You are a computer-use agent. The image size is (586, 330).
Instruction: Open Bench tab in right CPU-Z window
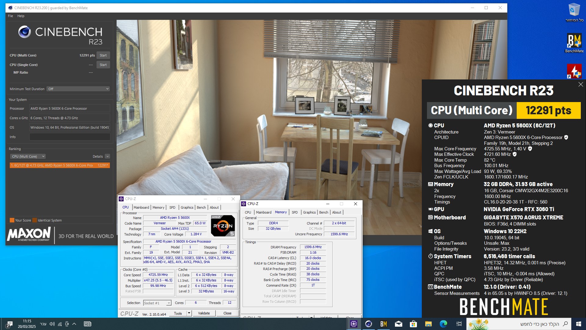tap(324, 212)
